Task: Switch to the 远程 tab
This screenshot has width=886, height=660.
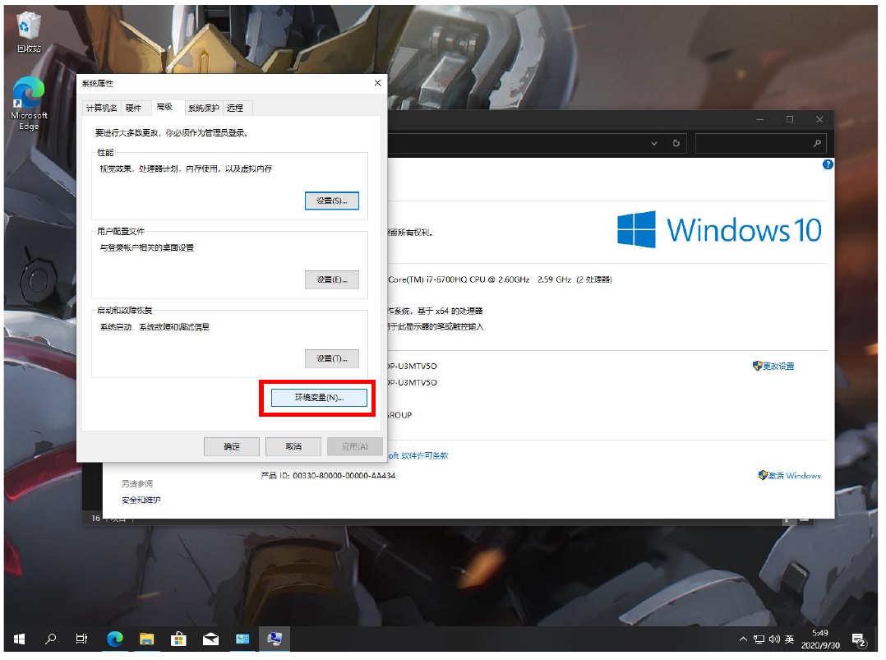Action: 235,108
